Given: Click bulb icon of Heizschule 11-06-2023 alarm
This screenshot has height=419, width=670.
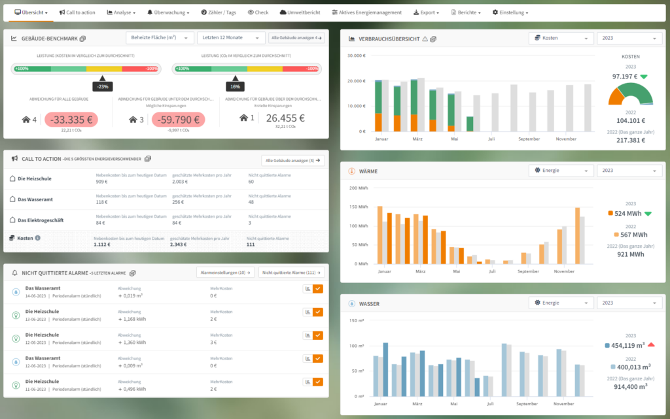Looking at the screenshot, I should (x=16, y=385).
